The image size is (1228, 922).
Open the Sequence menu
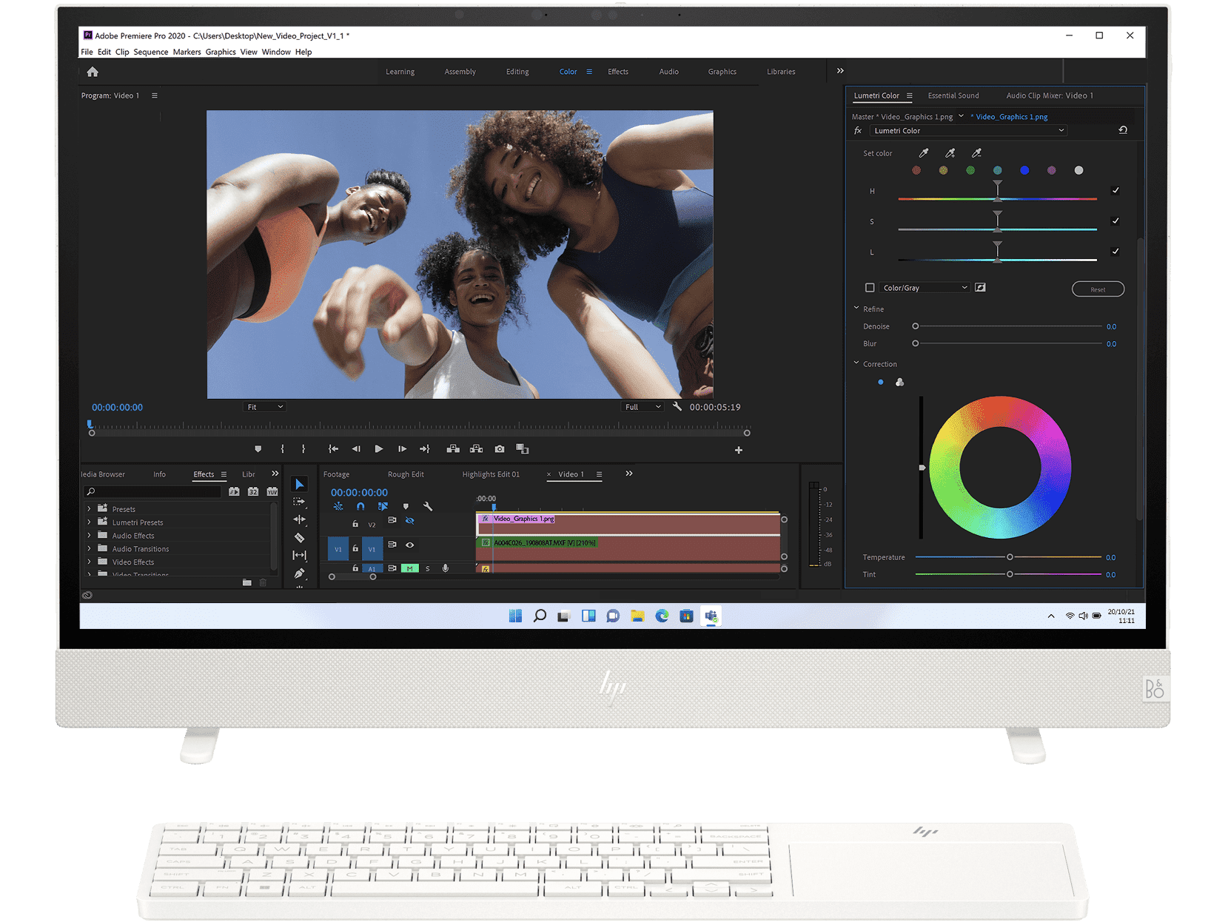coord(151,52)
